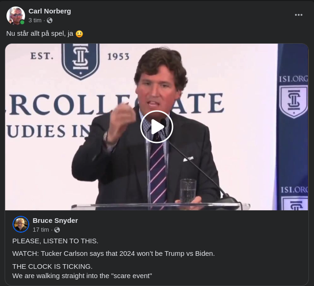
Task: Click the globe icon beside "17 tim"
Action: click(x=57, y=230)
